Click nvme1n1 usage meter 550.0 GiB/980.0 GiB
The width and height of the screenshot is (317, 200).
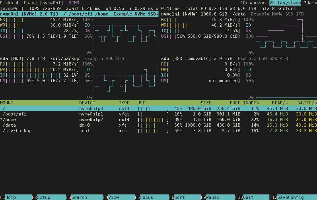(x=201, y=36)
